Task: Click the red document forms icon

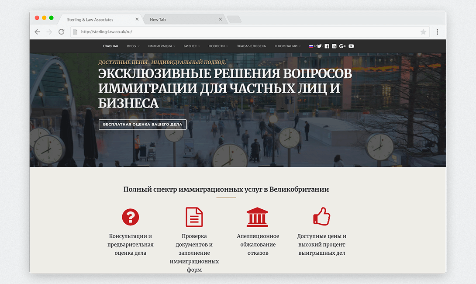Action: pyautogui.click(x=194, y=217)
